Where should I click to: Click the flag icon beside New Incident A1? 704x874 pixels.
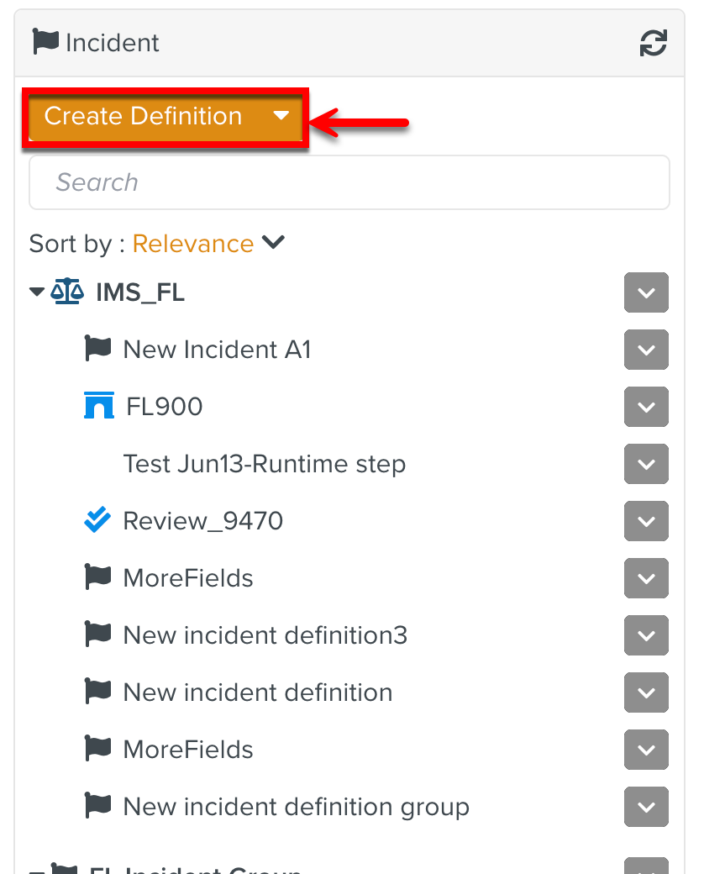tap(98, 349)
